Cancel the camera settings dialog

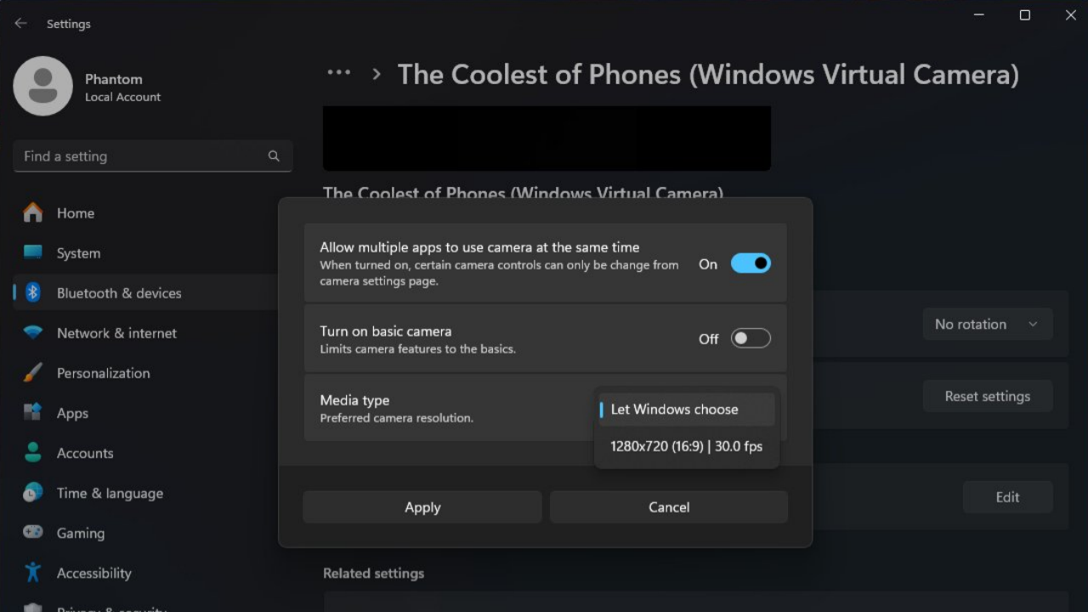coord(669,507)
